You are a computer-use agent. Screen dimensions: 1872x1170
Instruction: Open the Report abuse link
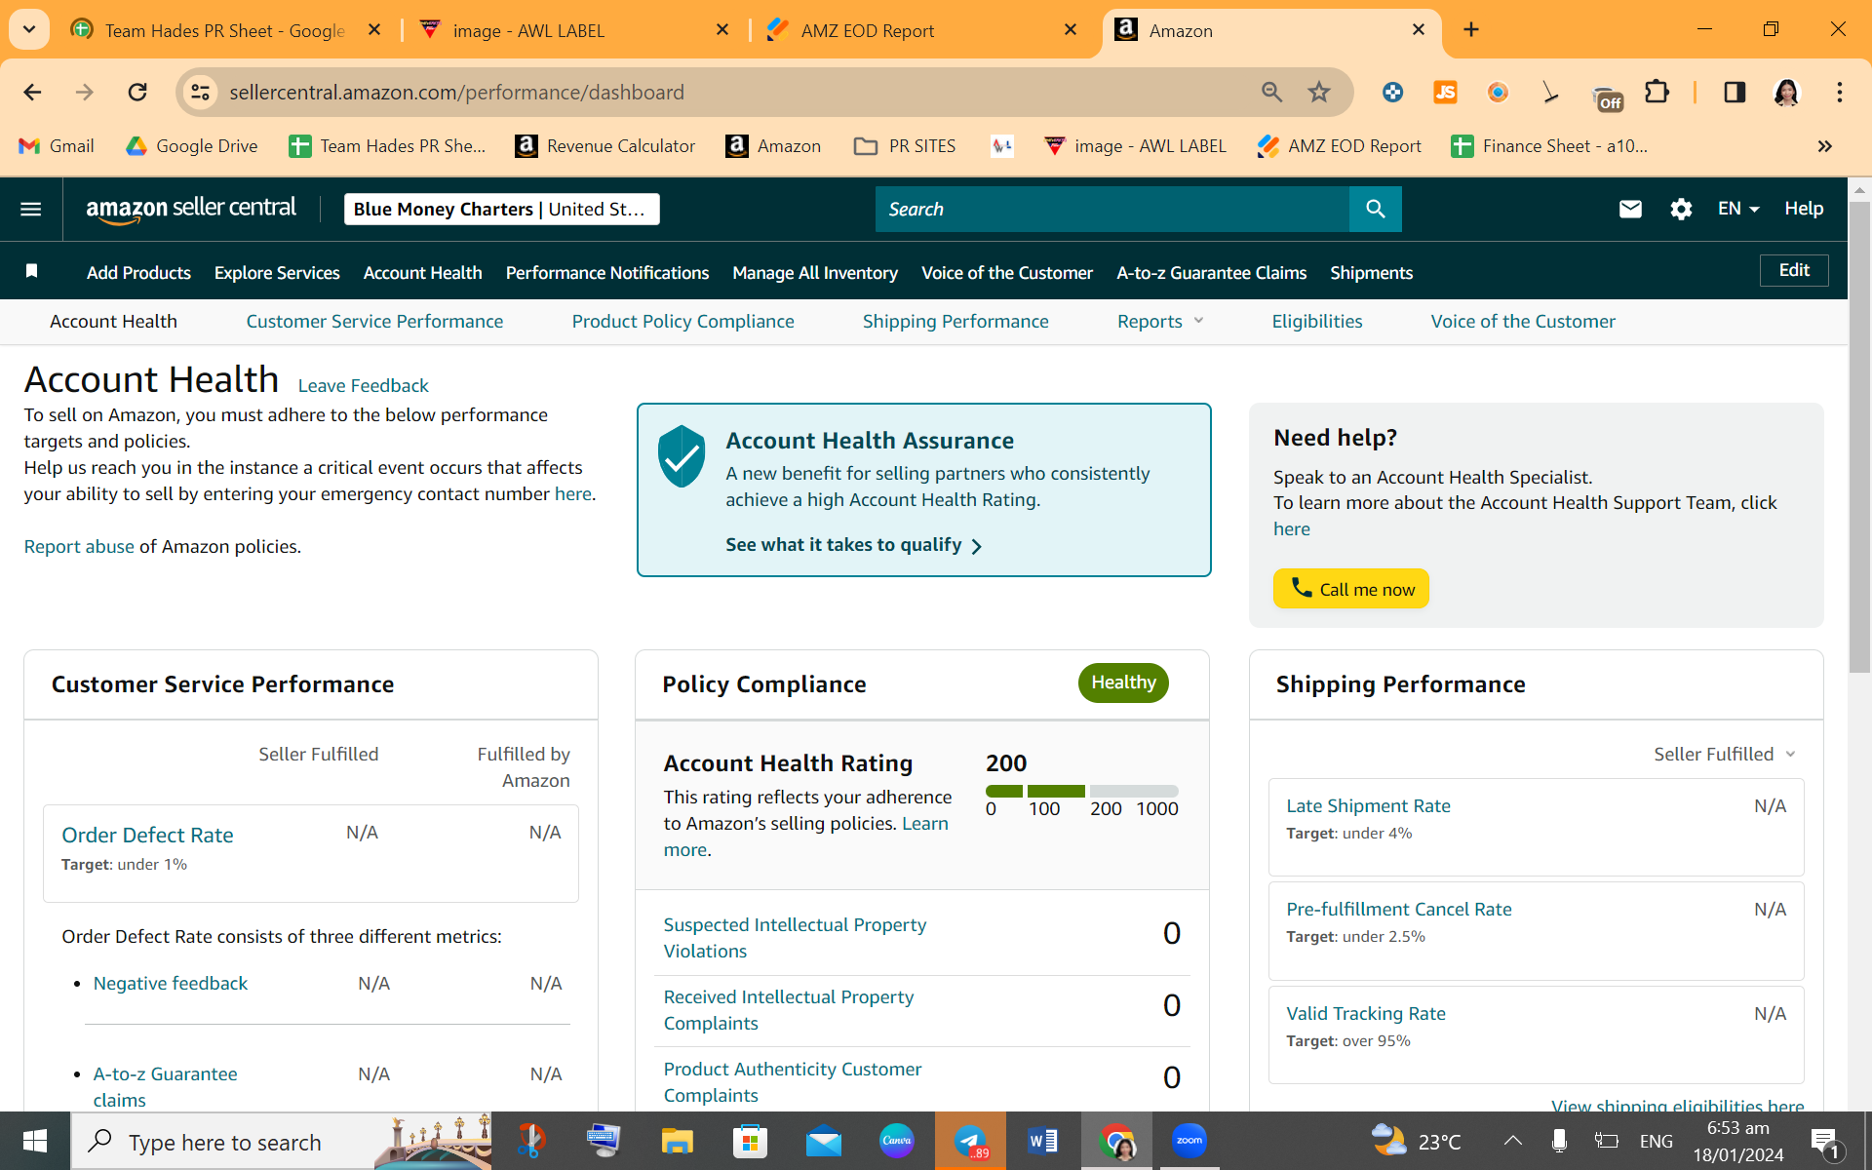pyautogui.click(x=79, y=546)
